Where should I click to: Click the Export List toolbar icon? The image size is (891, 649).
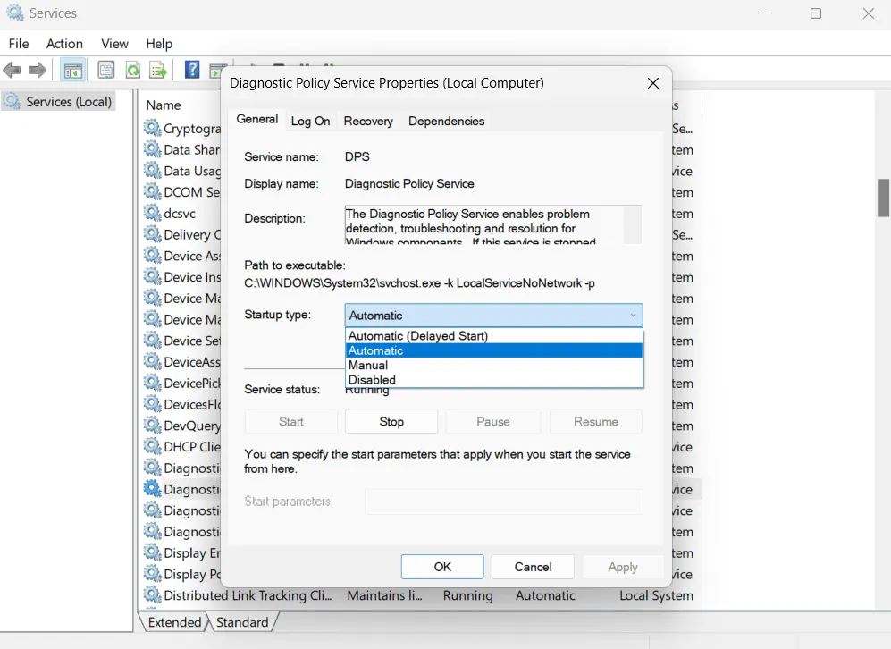pyautogui.click(x=158, y=71)
